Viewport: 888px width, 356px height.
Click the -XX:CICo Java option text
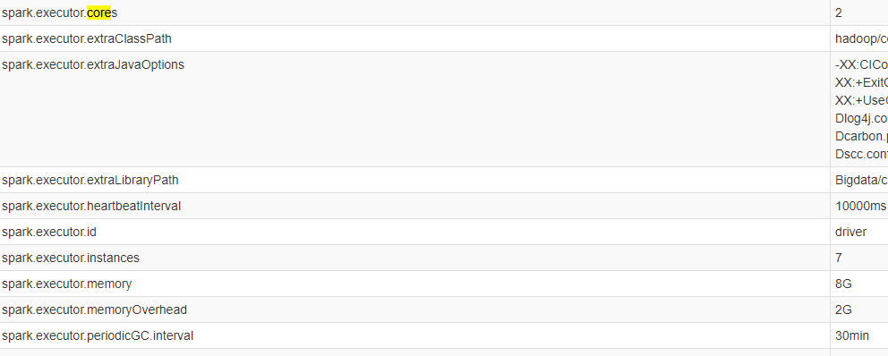(x=861, y=64)
